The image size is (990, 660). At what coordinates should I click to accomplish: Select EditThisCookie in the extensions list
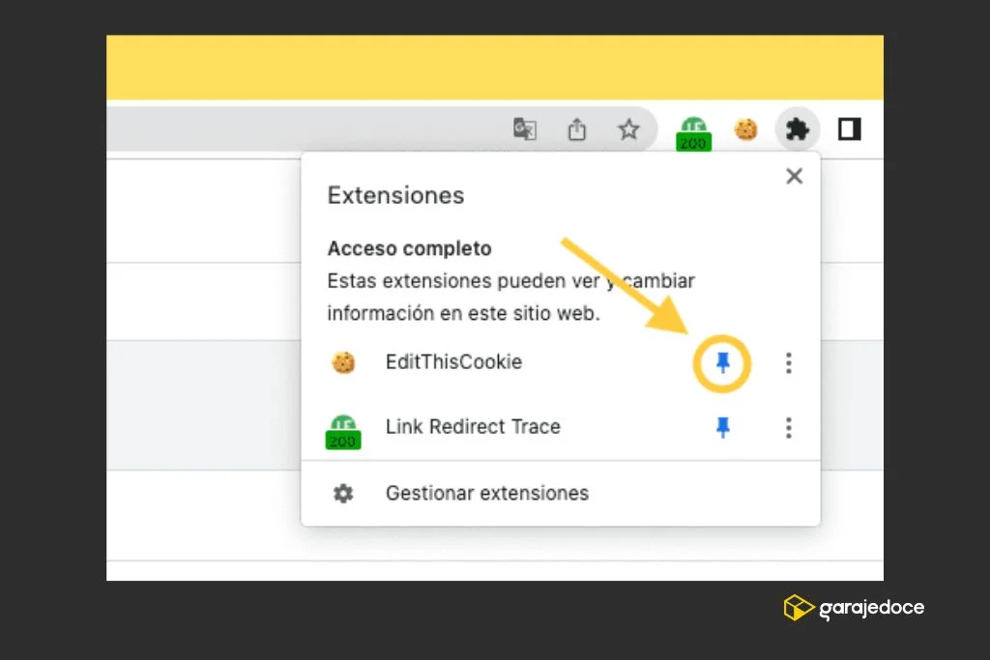[x=454, y=362]
